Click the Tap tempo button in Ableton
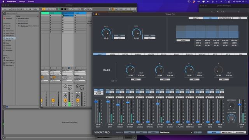Image resolution: width=249 pixels, height=140 pixels. 9,9
